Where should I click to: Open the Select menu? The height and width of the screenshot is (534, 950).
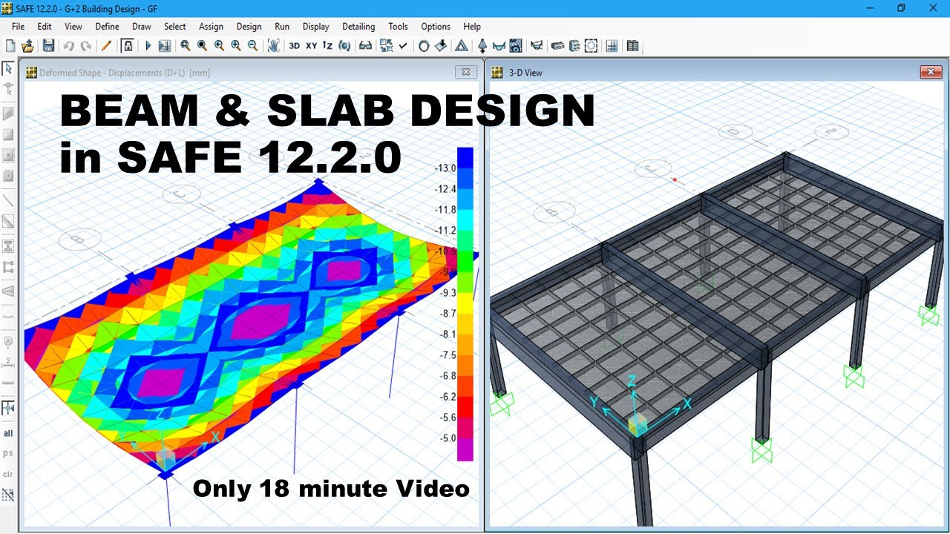click(x=175, y=26)
